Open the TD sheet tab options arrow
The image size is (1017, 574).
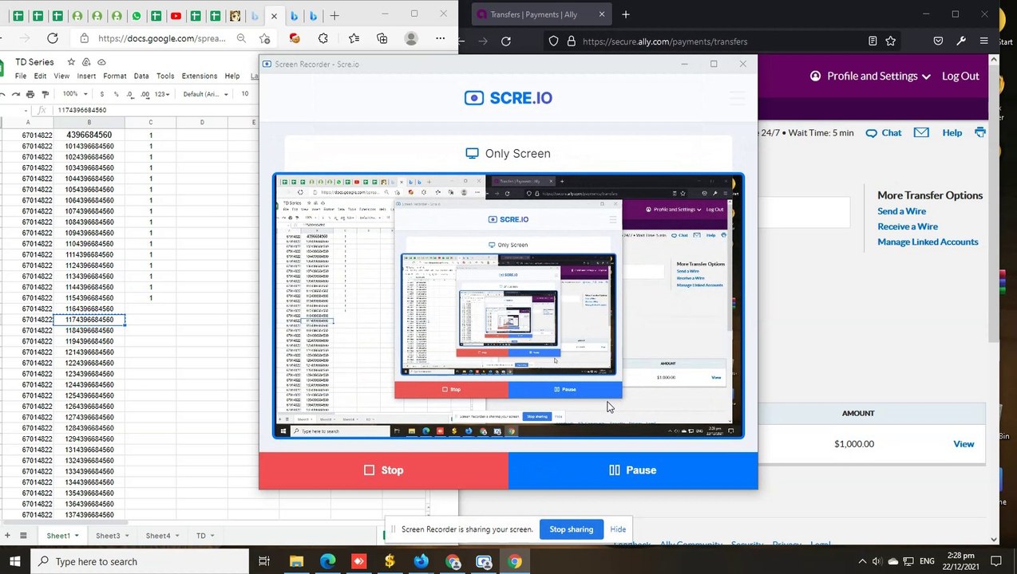click(212, 536)
